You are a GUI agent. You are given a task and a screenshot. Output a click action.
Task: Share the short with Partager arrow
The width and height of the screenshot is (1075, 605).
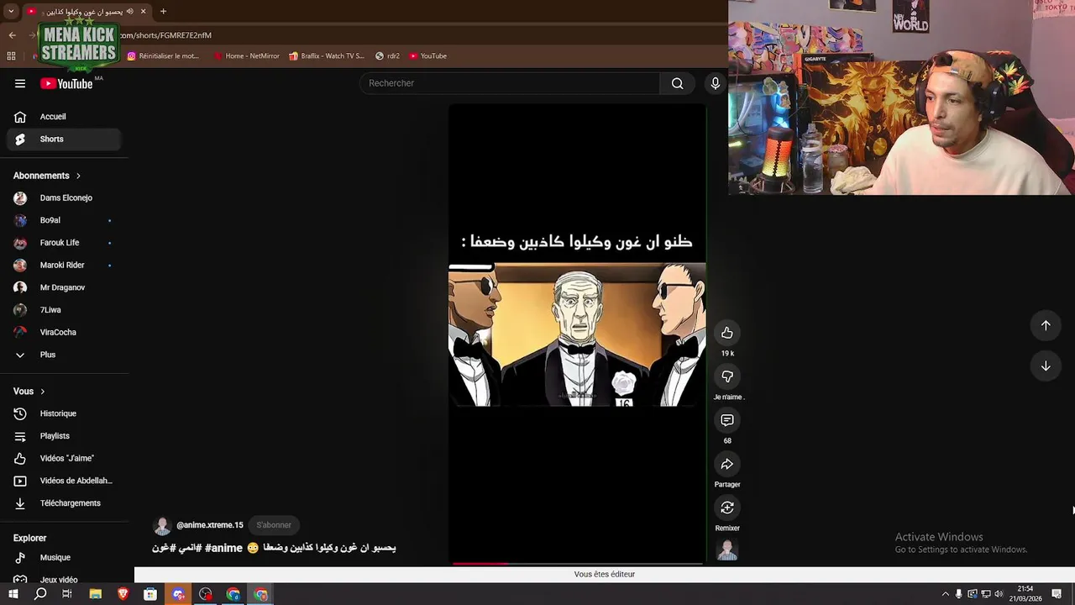click(727, 464)
